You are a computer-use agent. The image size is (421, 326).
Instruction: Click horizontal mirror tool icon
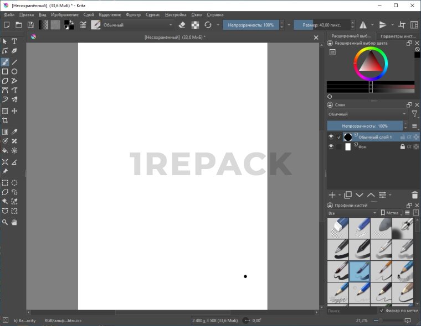[x=363, y=25]
